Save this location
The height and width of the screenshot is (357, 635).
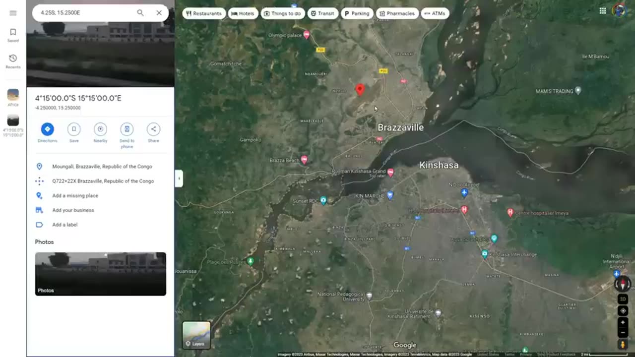pos(74,133)
